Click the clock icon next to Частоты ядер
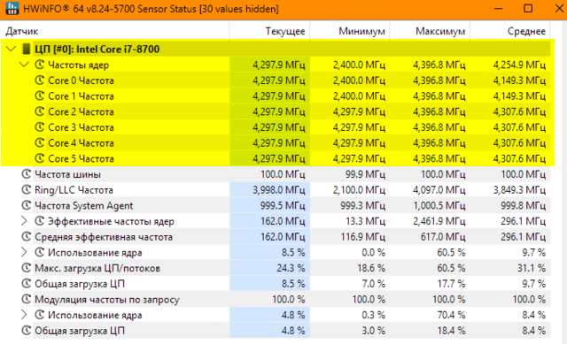The image size is (567, 344). (x=39, y=65)
